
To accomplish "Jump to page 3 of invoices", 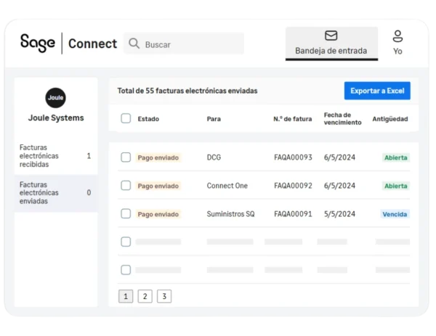I will coord(163,296).
